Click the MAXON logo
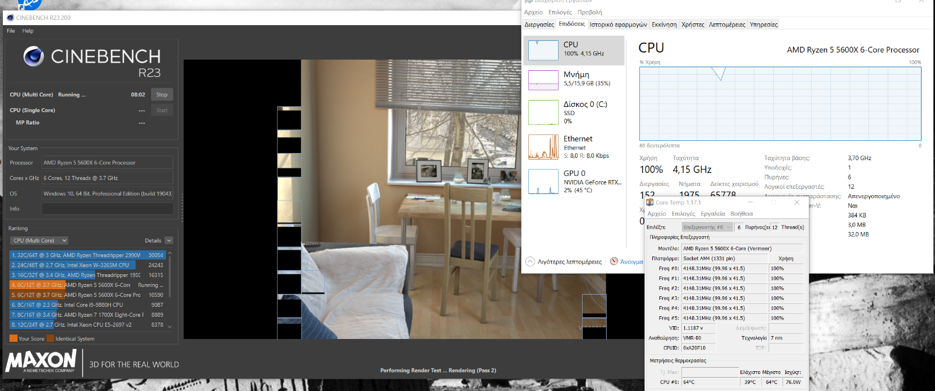 [41, 361]
